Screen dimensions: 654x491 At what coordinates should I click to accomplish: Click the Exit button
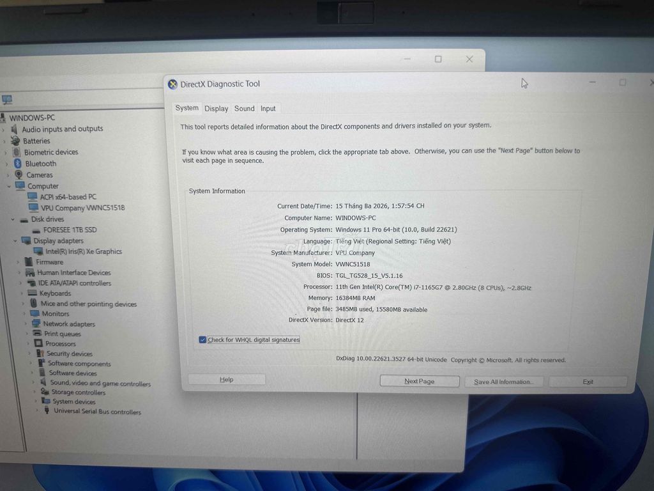[x=588, y=382]
